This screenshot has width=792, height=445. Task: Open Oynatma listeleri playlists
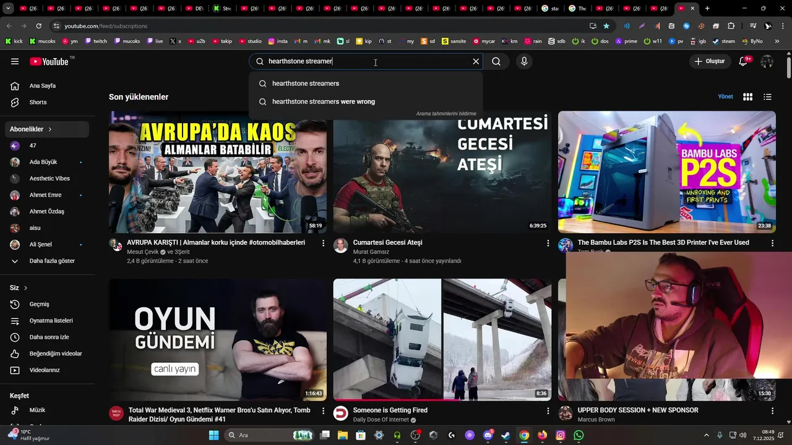(48, 321)
